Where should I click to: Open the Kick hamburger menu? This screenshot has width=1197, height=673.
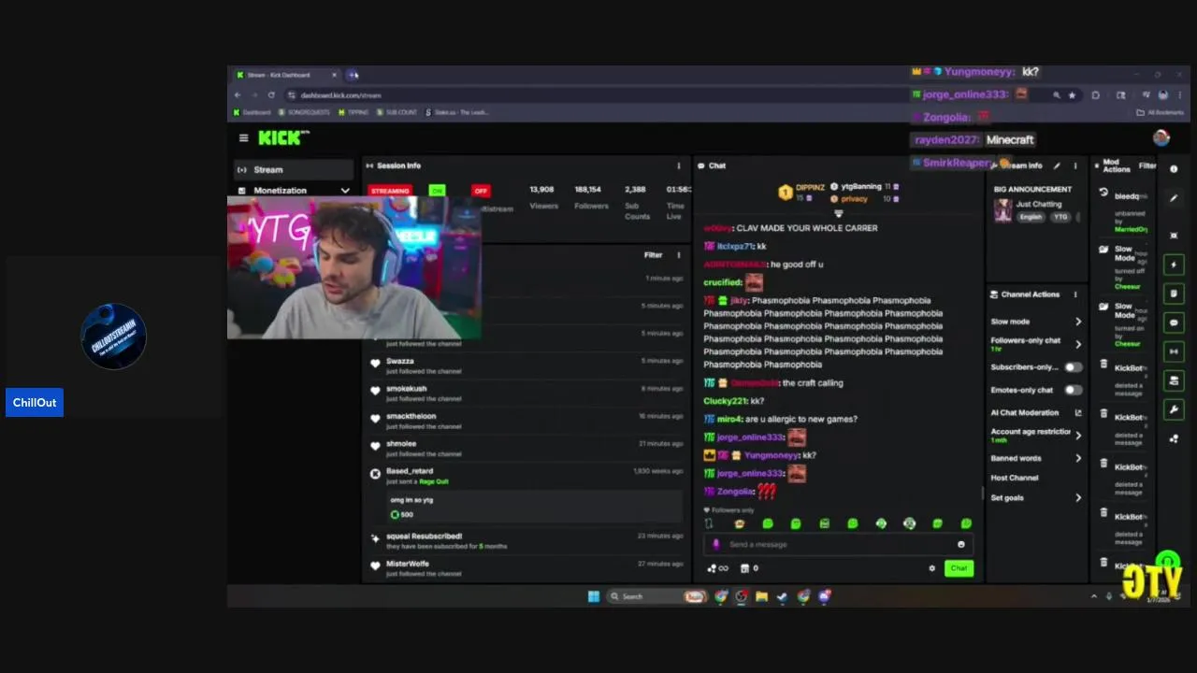[243, 138]
